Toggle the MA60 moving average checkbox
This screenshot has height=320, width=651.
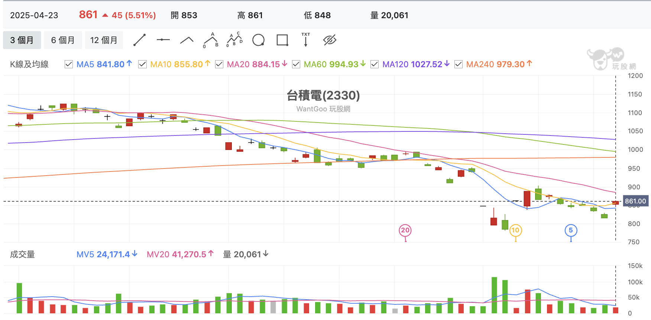point(296,64)
